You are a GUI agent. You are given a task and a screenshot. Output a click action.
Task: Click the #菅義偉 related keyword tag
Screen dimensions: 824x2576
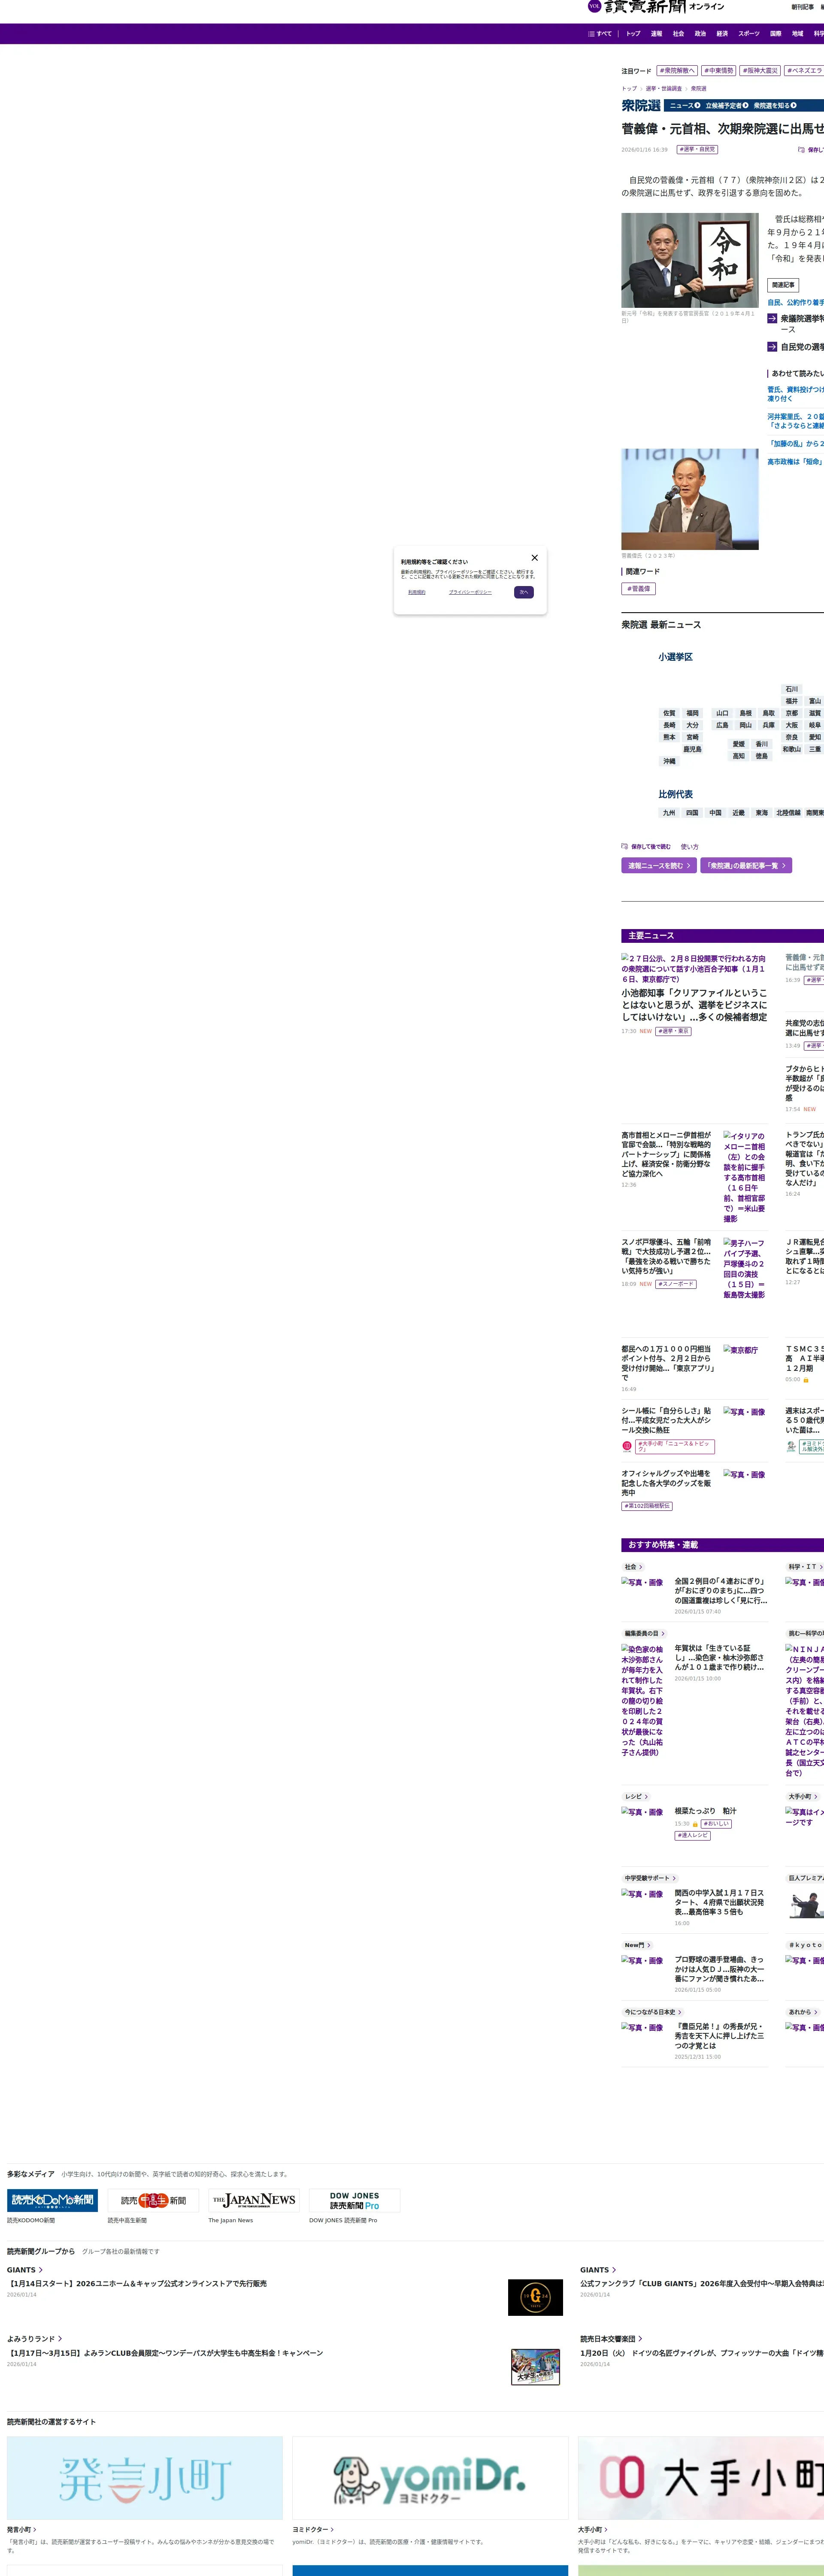coord(638,589)
